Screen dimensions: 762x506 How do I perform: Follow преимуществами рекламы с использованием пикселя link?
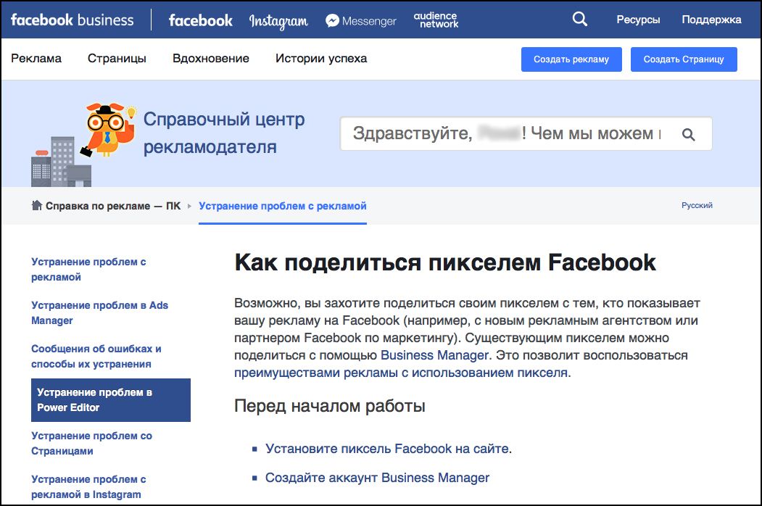(x=401, y=373)
